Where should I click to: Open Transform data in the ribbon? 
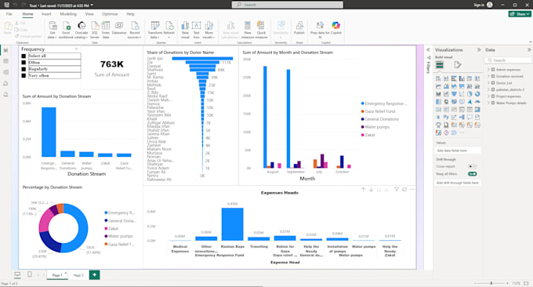pos(155,30)
